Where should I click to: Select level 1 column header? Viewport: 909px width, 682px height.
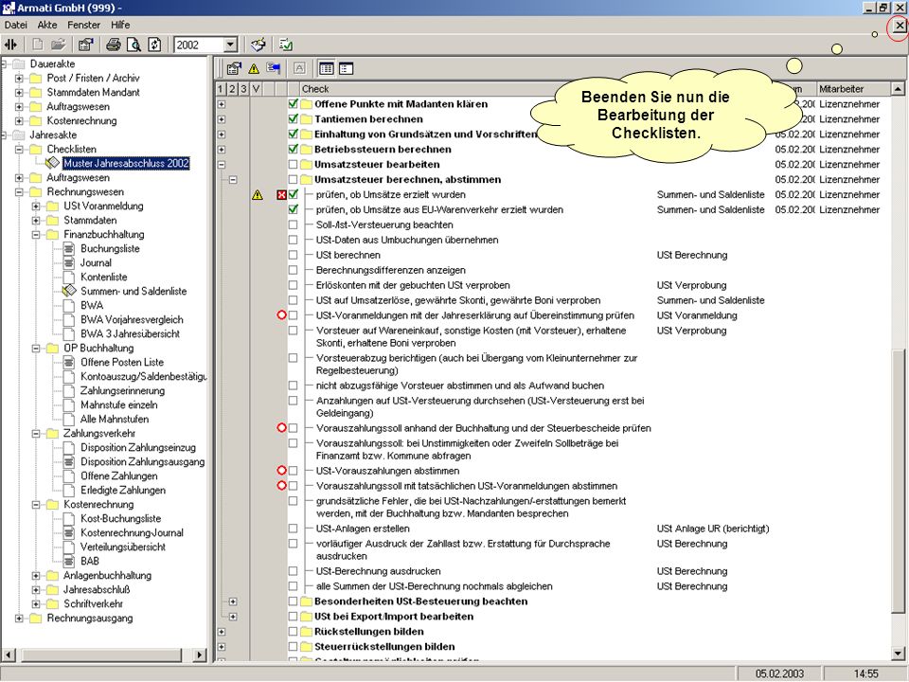[221, 89]
